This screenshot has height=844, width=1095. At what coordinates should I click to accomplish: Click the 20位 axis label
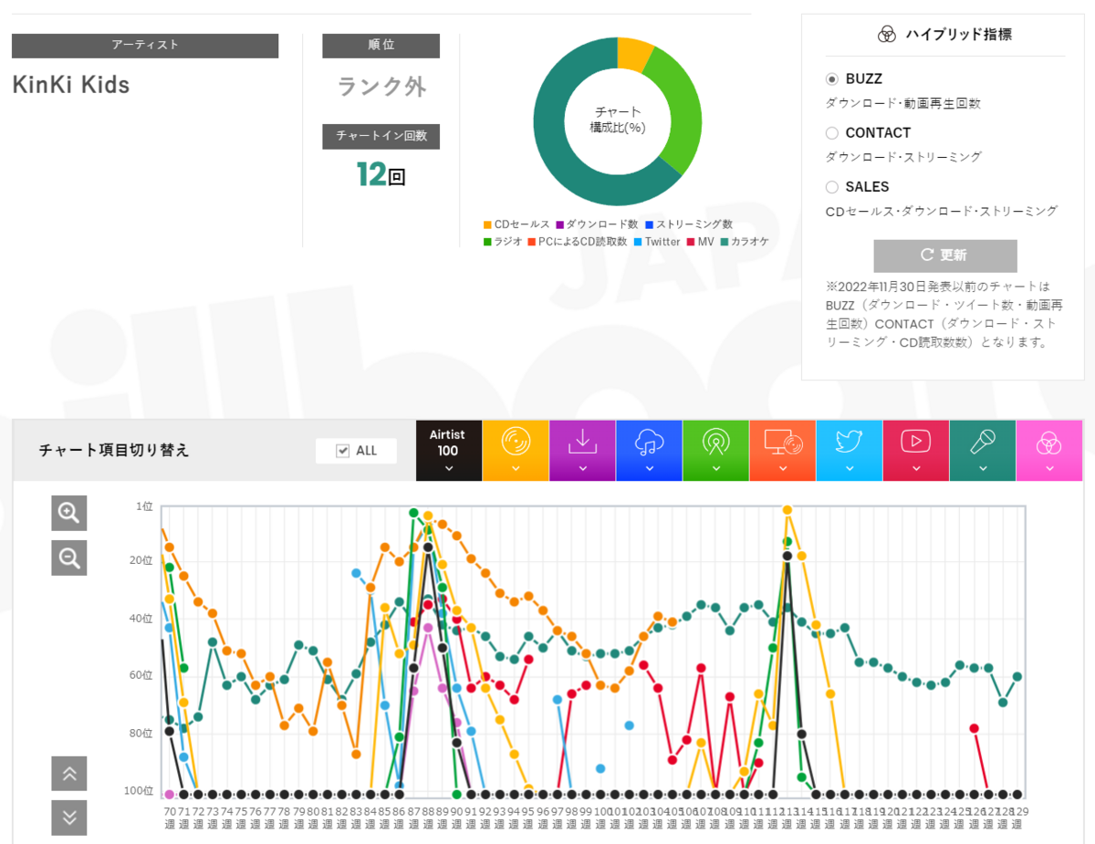(x=142, y=560)
